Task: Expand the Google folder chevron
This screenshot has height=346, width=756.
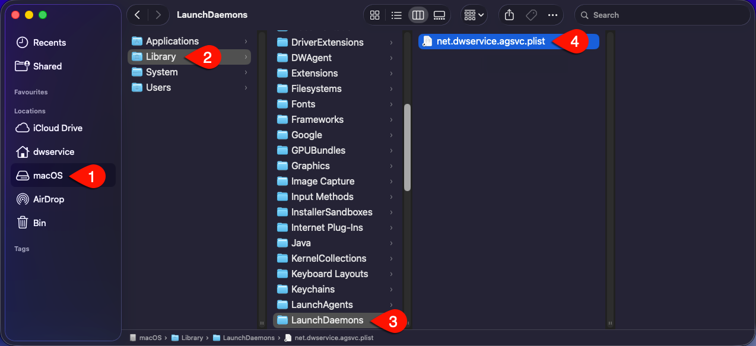Action: [x=391, y=135]
